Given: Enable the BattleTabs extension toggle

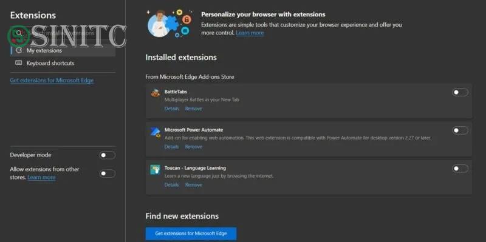Looking at the screenshot, I should click(x=460, y=92).
